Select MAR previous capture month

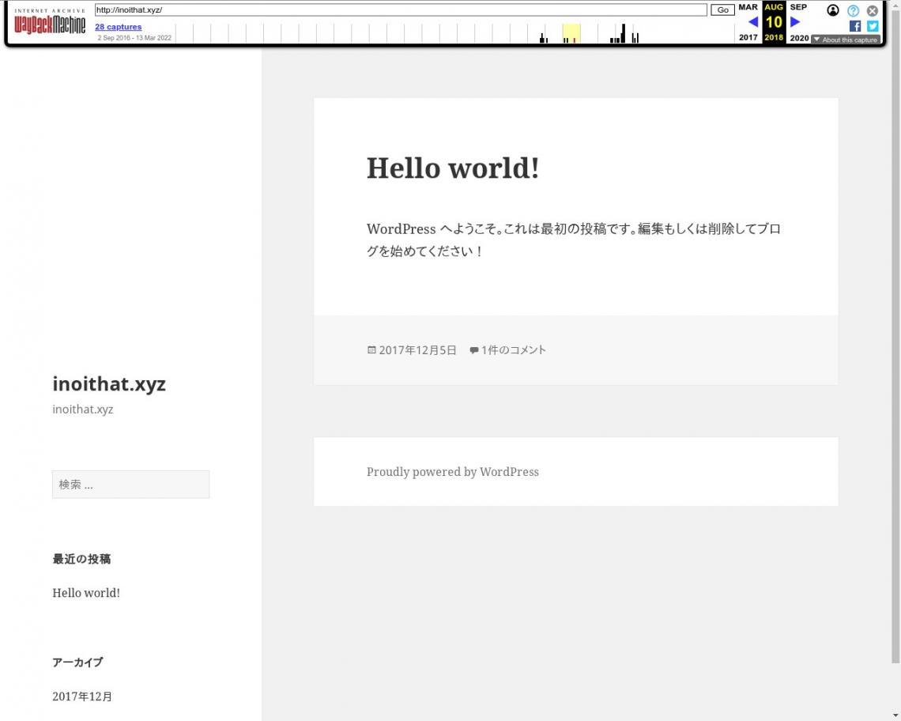(x=748, y=7)
